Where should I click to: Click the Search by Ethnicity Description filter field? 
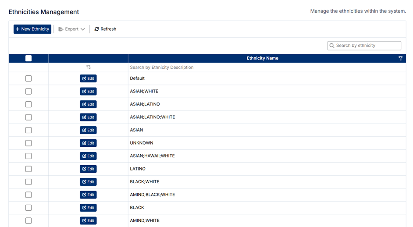point(263,67)
